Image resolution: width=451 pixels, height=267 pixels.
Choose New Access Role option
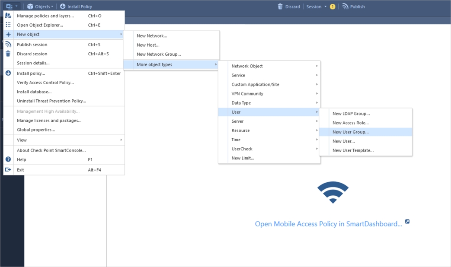[350, 123]
